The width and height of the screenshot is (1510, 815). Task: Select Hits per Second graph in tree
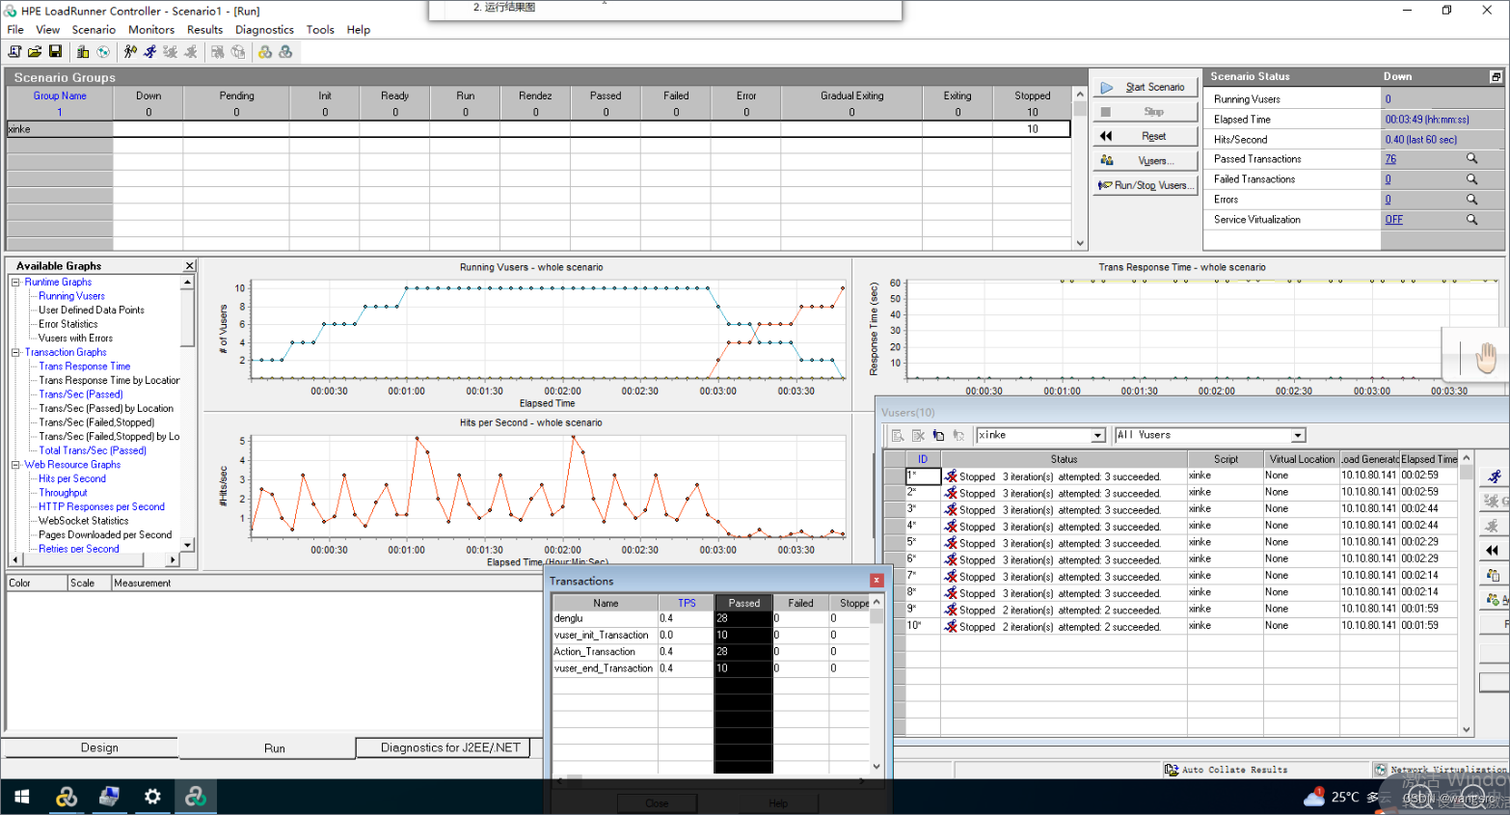[x=72, y=479]
